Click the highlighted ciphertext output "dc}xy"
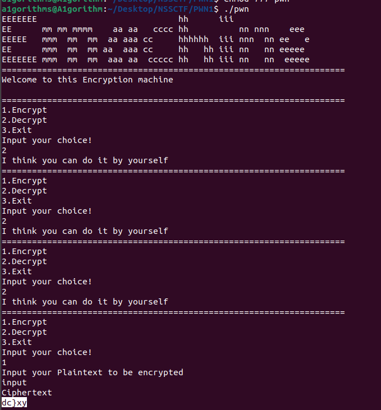381x410 pixels. pyautogui.click(x=14, y=403)
